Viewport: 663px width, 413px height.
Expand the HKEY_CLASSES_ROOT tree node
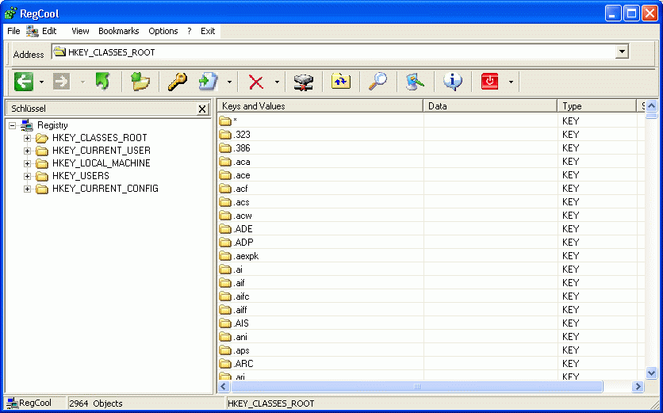click(28, 138)
